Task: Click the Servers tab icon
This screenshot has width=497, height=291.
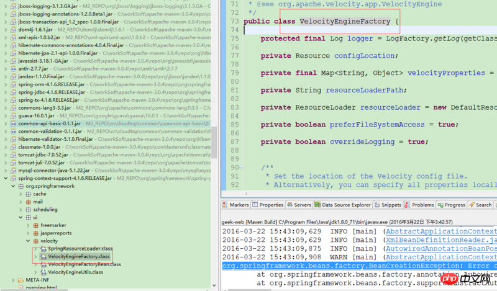Action: [x=290, y=205]
